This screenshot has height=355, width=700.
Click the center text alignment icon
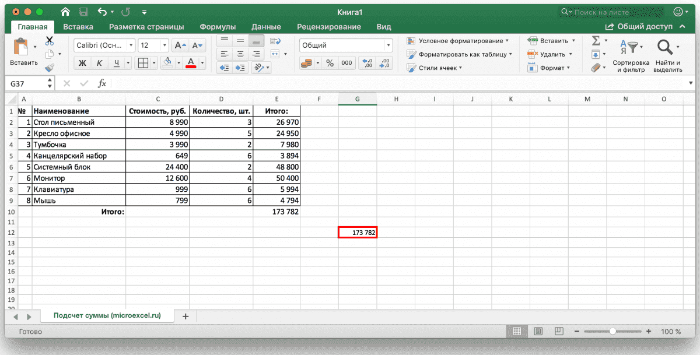(x=240, y=54)
